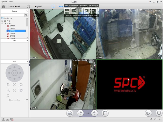Collapse the PTZ panel section

pos(27,61)
